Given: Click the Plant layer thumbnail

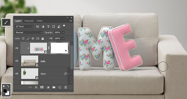Looking at the screenshot, I should [30, 73].
